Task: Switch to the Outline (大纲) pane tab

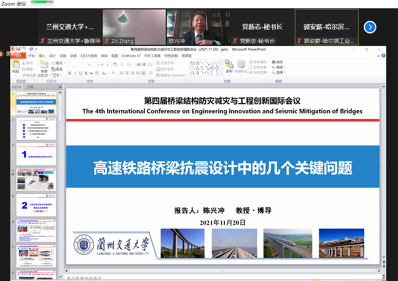Action: (x=30, y=87)
